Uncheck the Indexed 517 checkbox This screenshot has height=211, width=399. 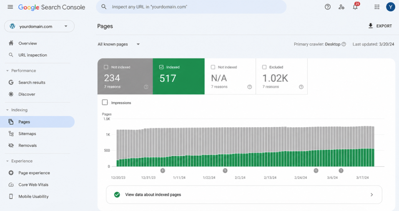coord(161,67)
